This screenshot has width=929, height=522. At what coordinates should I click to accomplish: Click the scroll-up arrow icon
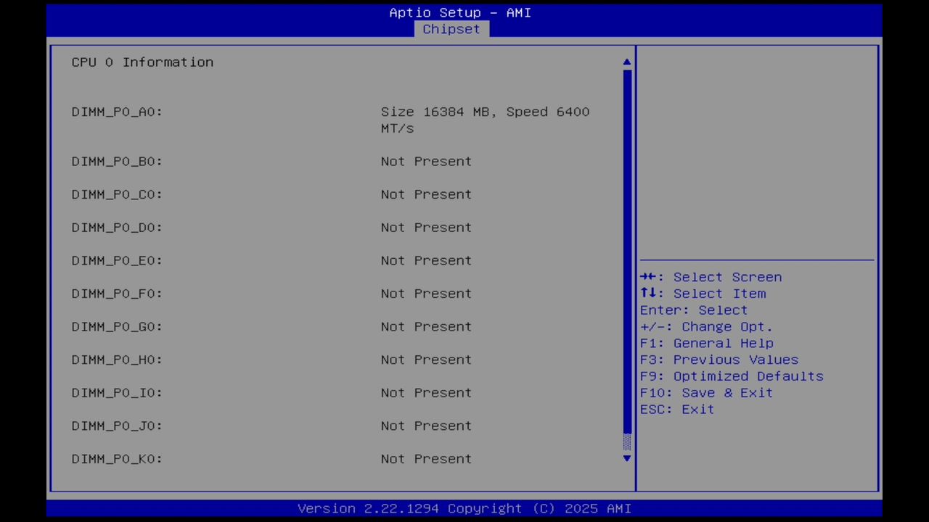(x=626, y=62)
